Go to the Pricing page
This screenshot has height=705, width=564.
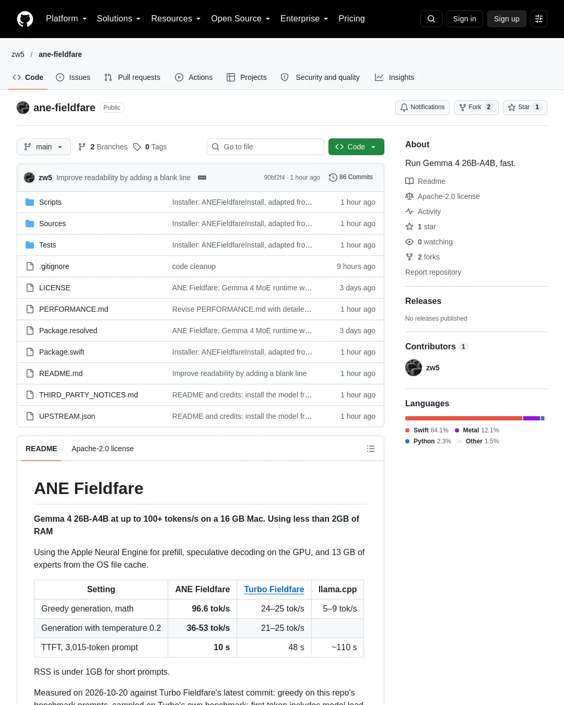coord(351,19)
